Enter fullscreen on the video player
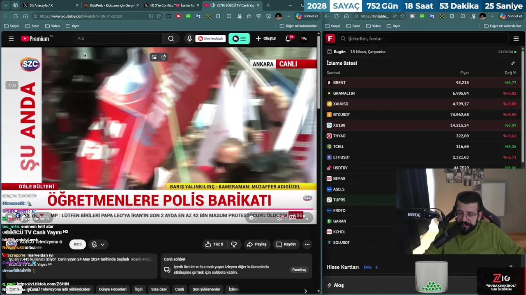 point(307,218)
